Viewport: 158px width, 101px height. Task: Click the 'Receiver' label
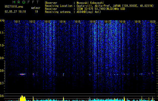pos(51,9)
